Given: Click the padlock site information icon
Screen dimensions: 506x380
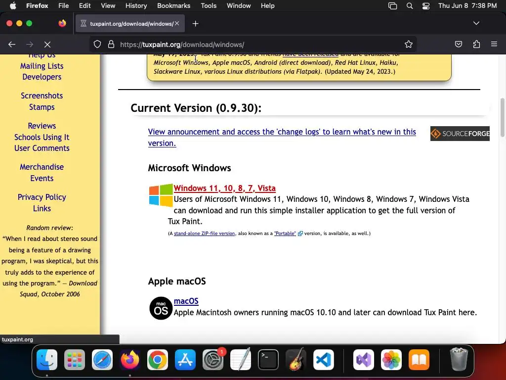Looking at the screenshot, I should [x=111, y=45].
